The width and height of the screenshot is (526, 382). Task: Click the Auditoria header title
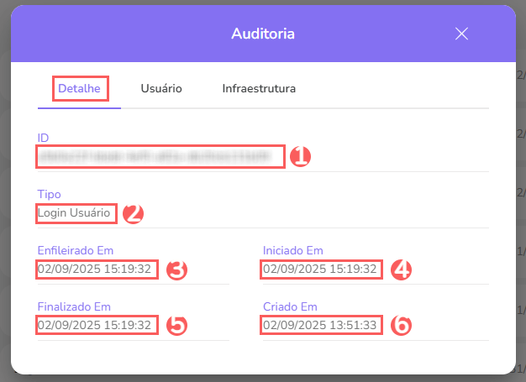[x=262, y=34]
